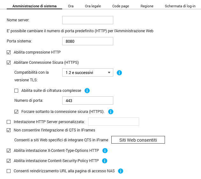Viewport: 201px width, 179px height.
Task: Open the Schermata di log-in tab
Action: point(180,6)
